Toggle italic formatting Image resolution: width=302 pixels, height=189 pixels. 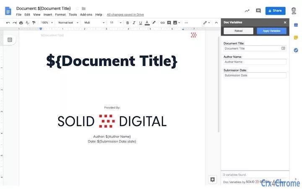134,23
